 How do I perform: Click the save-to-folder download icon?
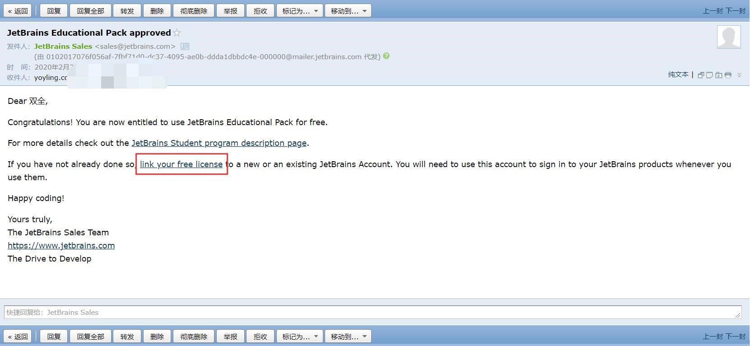pyautogui.click(x=719, y=75)
